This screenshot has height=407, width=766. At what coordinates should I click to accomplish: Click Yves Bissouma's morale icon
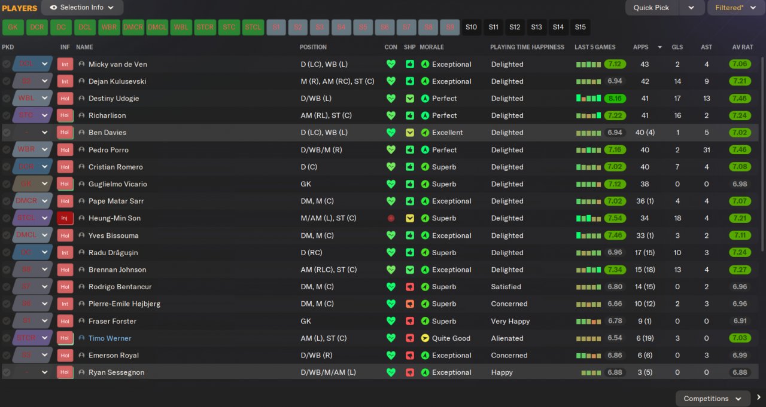pos(425,235)
